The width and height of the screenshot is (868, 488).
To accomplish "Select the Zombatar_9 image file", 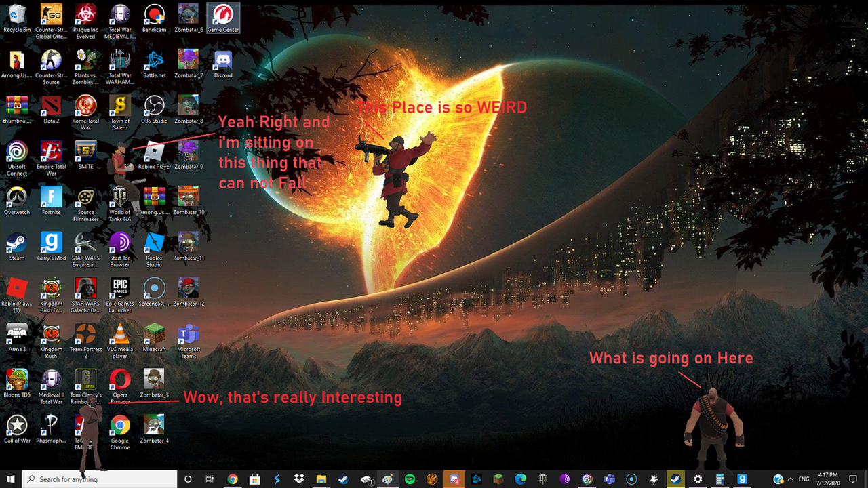I will (x=189, y=155).
